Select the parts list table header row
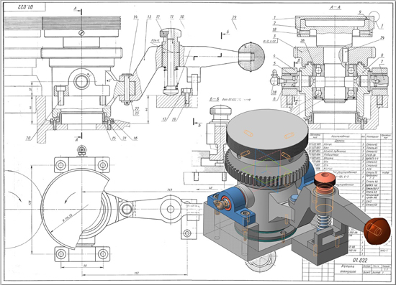 point(350,136)
